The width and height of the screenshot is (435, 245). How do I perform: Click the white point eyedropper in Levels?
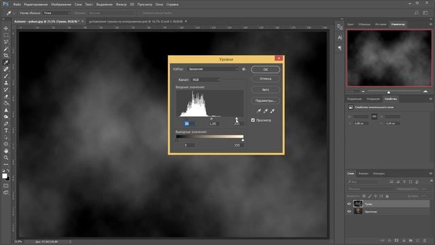point(273,111)
